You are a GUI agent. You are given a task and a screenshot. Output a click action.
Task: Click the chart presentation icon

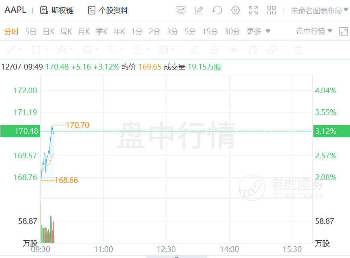pos(181,10)
